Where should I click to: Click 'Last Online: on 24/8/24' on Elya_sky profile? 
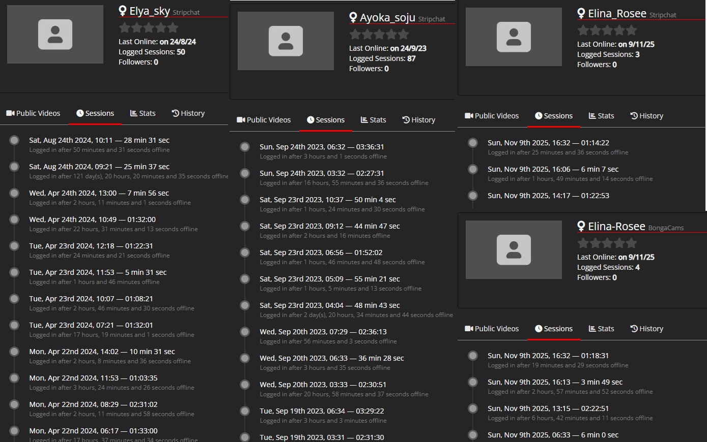[x=157, y=42]
